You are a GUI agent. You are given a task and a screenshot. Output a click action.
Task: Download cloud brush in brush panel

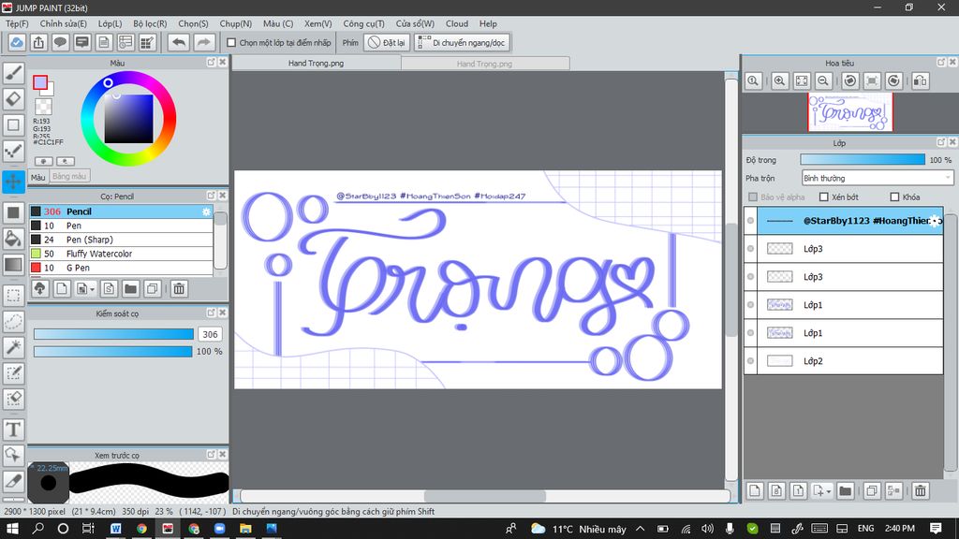39,288
